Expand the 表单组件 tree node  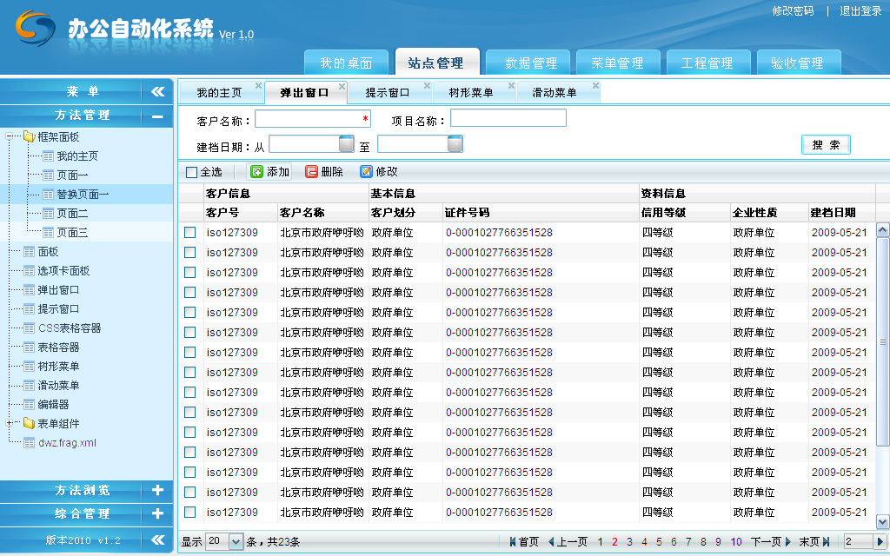10,423
